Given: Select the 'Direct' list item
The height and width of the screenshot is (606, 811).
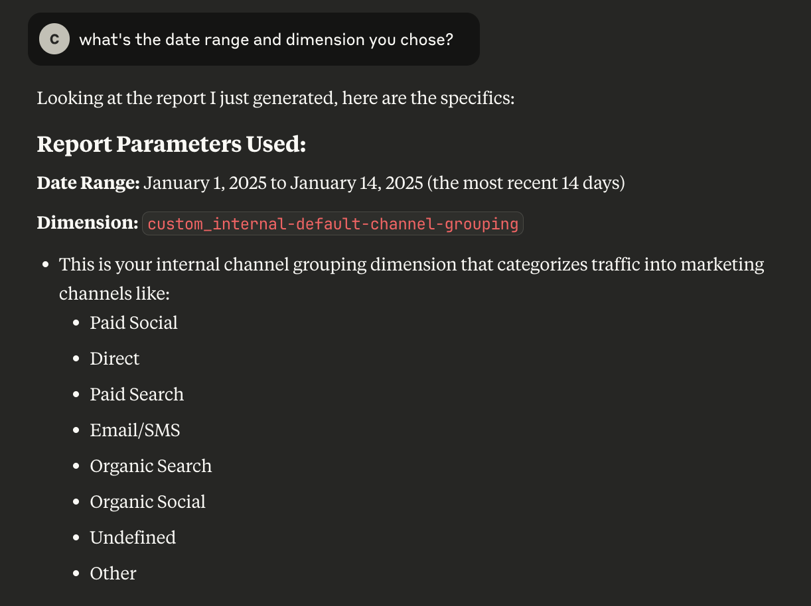Looking at the screenshot, I should [115, 359].
